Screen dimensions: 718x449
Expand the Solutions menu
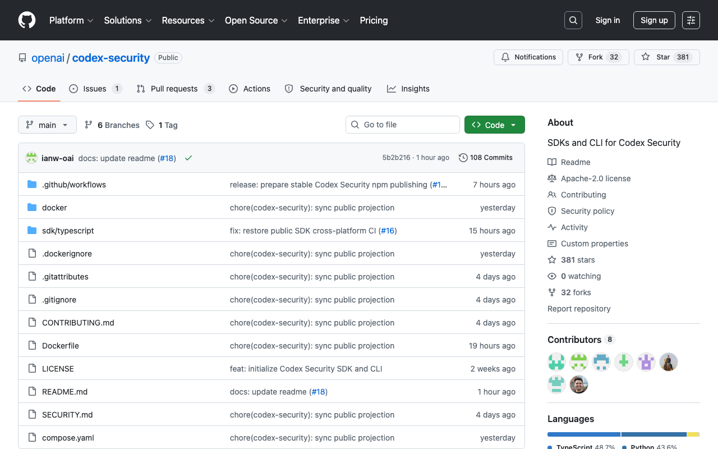click(128, 20)
